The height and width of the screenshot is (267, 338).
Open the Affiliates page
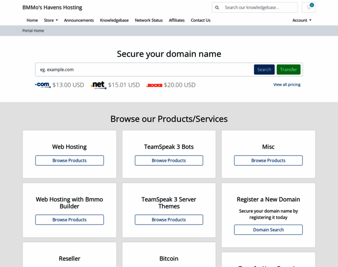pyautogui.click(x=177, y=20)
